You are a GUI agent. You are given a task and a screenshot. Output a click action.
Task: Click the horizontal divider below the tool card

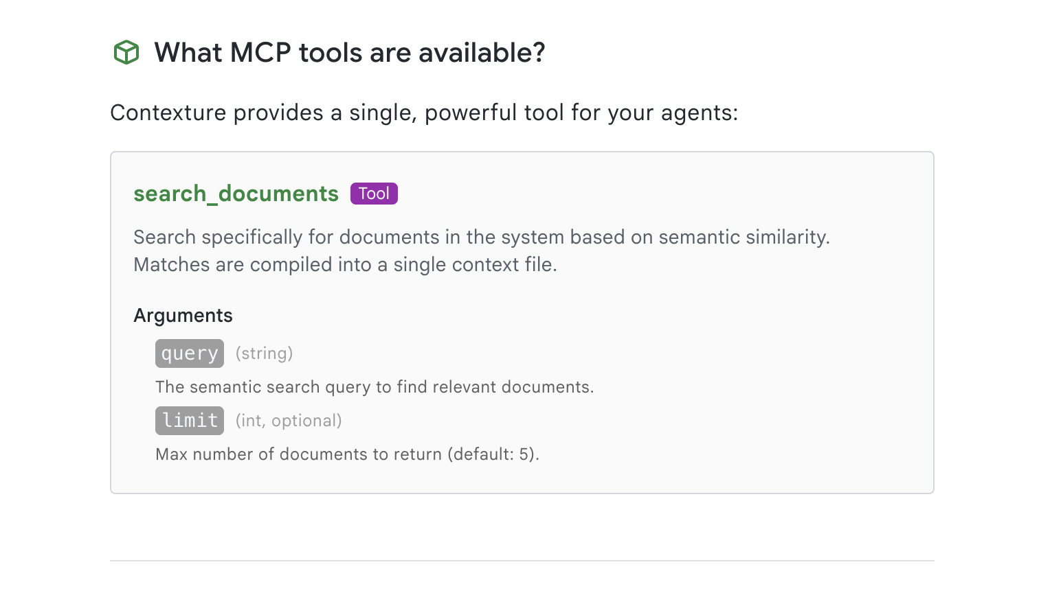coord(522,561)
